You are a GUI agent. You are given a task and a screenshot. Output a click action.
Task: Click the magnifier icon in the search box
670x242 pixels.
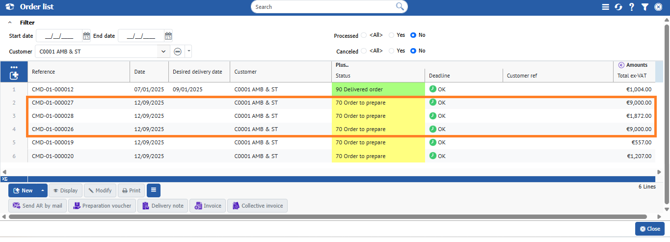click(x=400, y=6)
